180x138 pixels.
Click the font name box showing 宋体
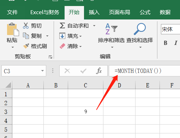click(170, 29)
